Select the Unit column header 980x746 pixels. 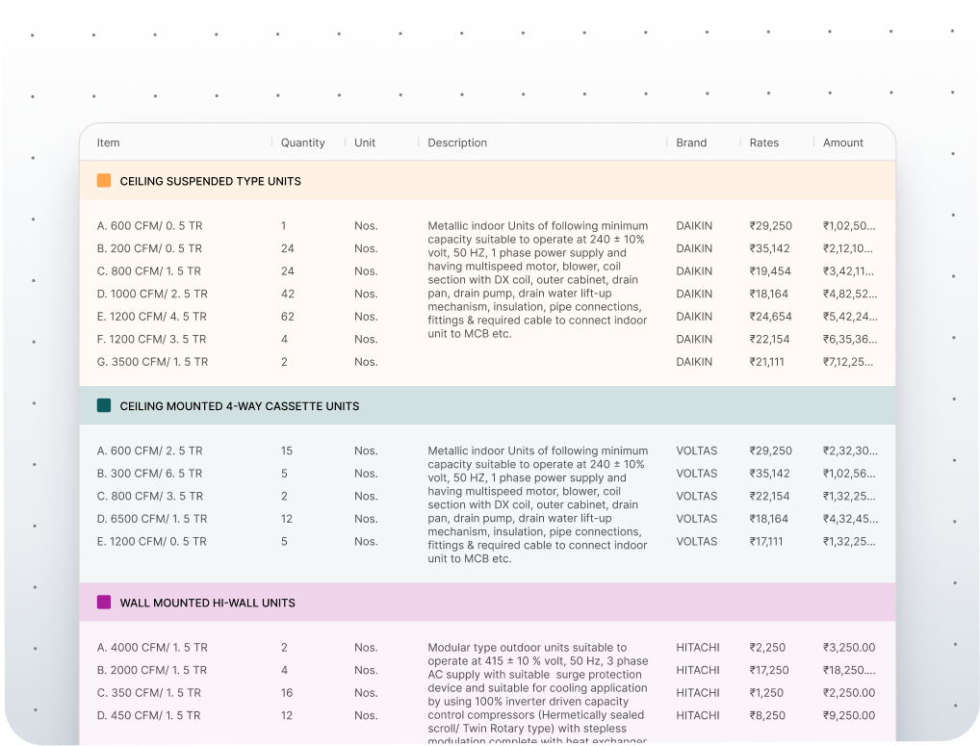pos(365,142)
